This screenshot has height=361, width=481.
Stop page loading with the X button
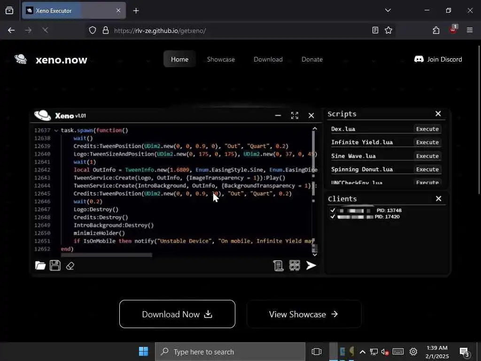45,30
